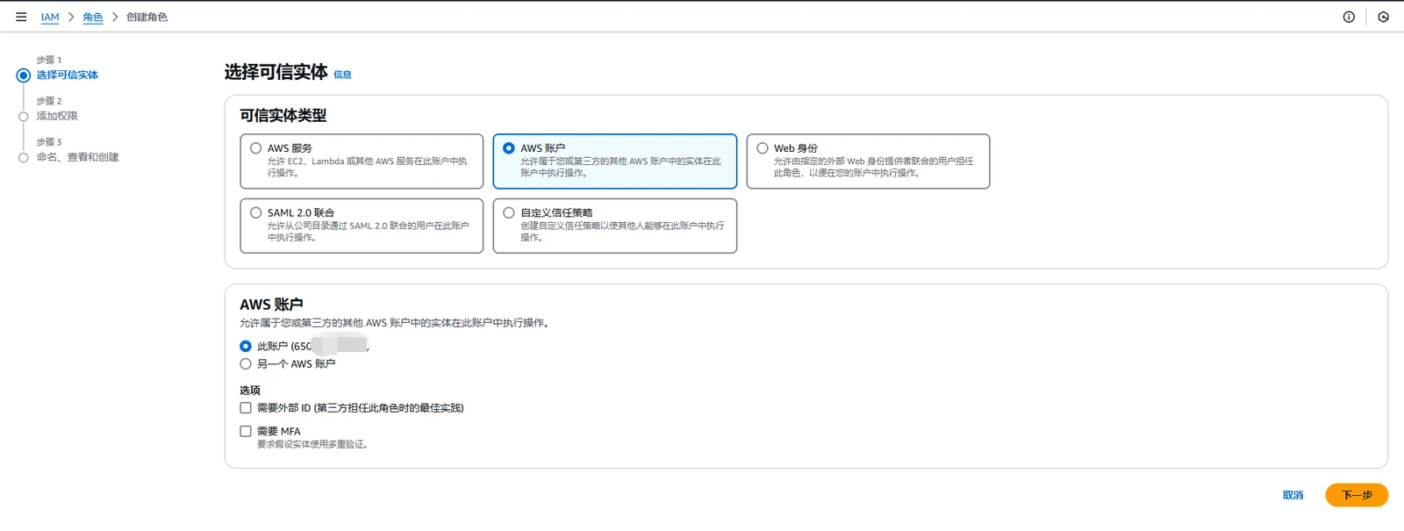The image size is (1404, 531).
Task: Enable 需要外部 ID checkbox
Action: point(246,408)
